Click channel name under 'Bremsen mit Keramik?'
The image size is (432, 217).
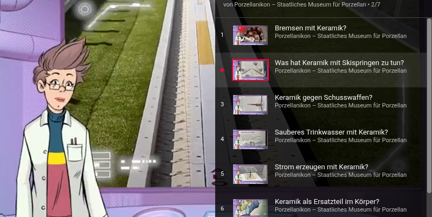340,36
